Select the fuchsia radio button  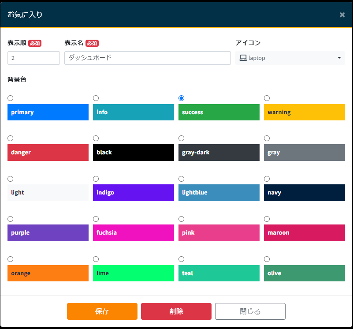[96, 219]
